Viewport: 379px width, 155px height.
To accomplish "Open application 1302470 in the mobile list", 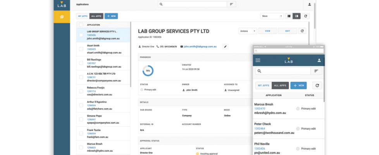I will coord(260,108).
